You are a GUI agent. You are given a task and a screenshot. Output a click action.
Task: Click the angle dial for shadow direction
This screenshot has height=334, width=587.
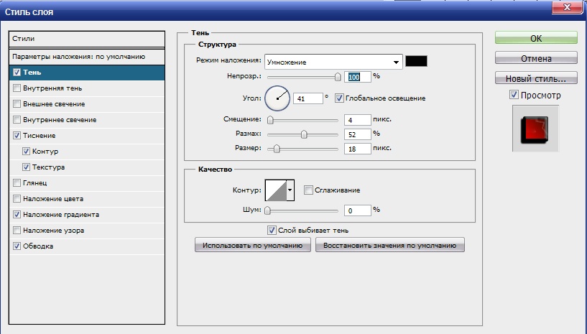[x=277, y=98]
